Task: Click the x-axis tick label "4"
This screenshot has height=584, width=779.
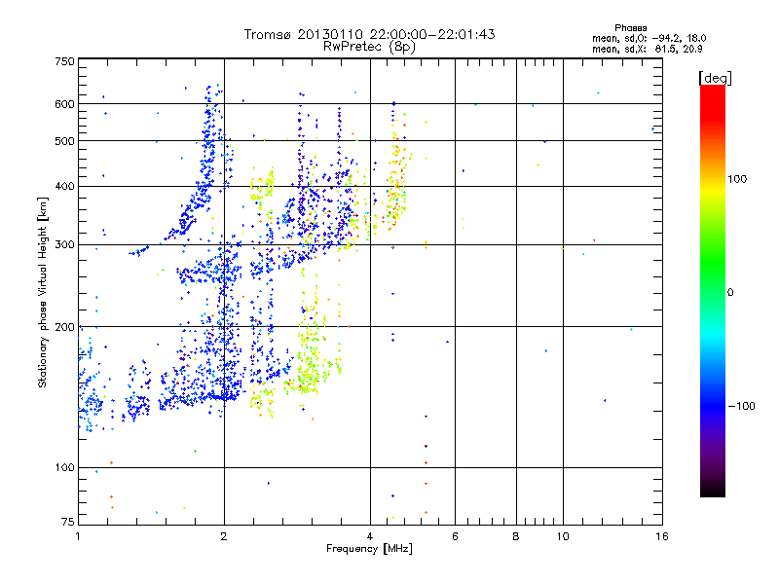Action: click(370, 536)
